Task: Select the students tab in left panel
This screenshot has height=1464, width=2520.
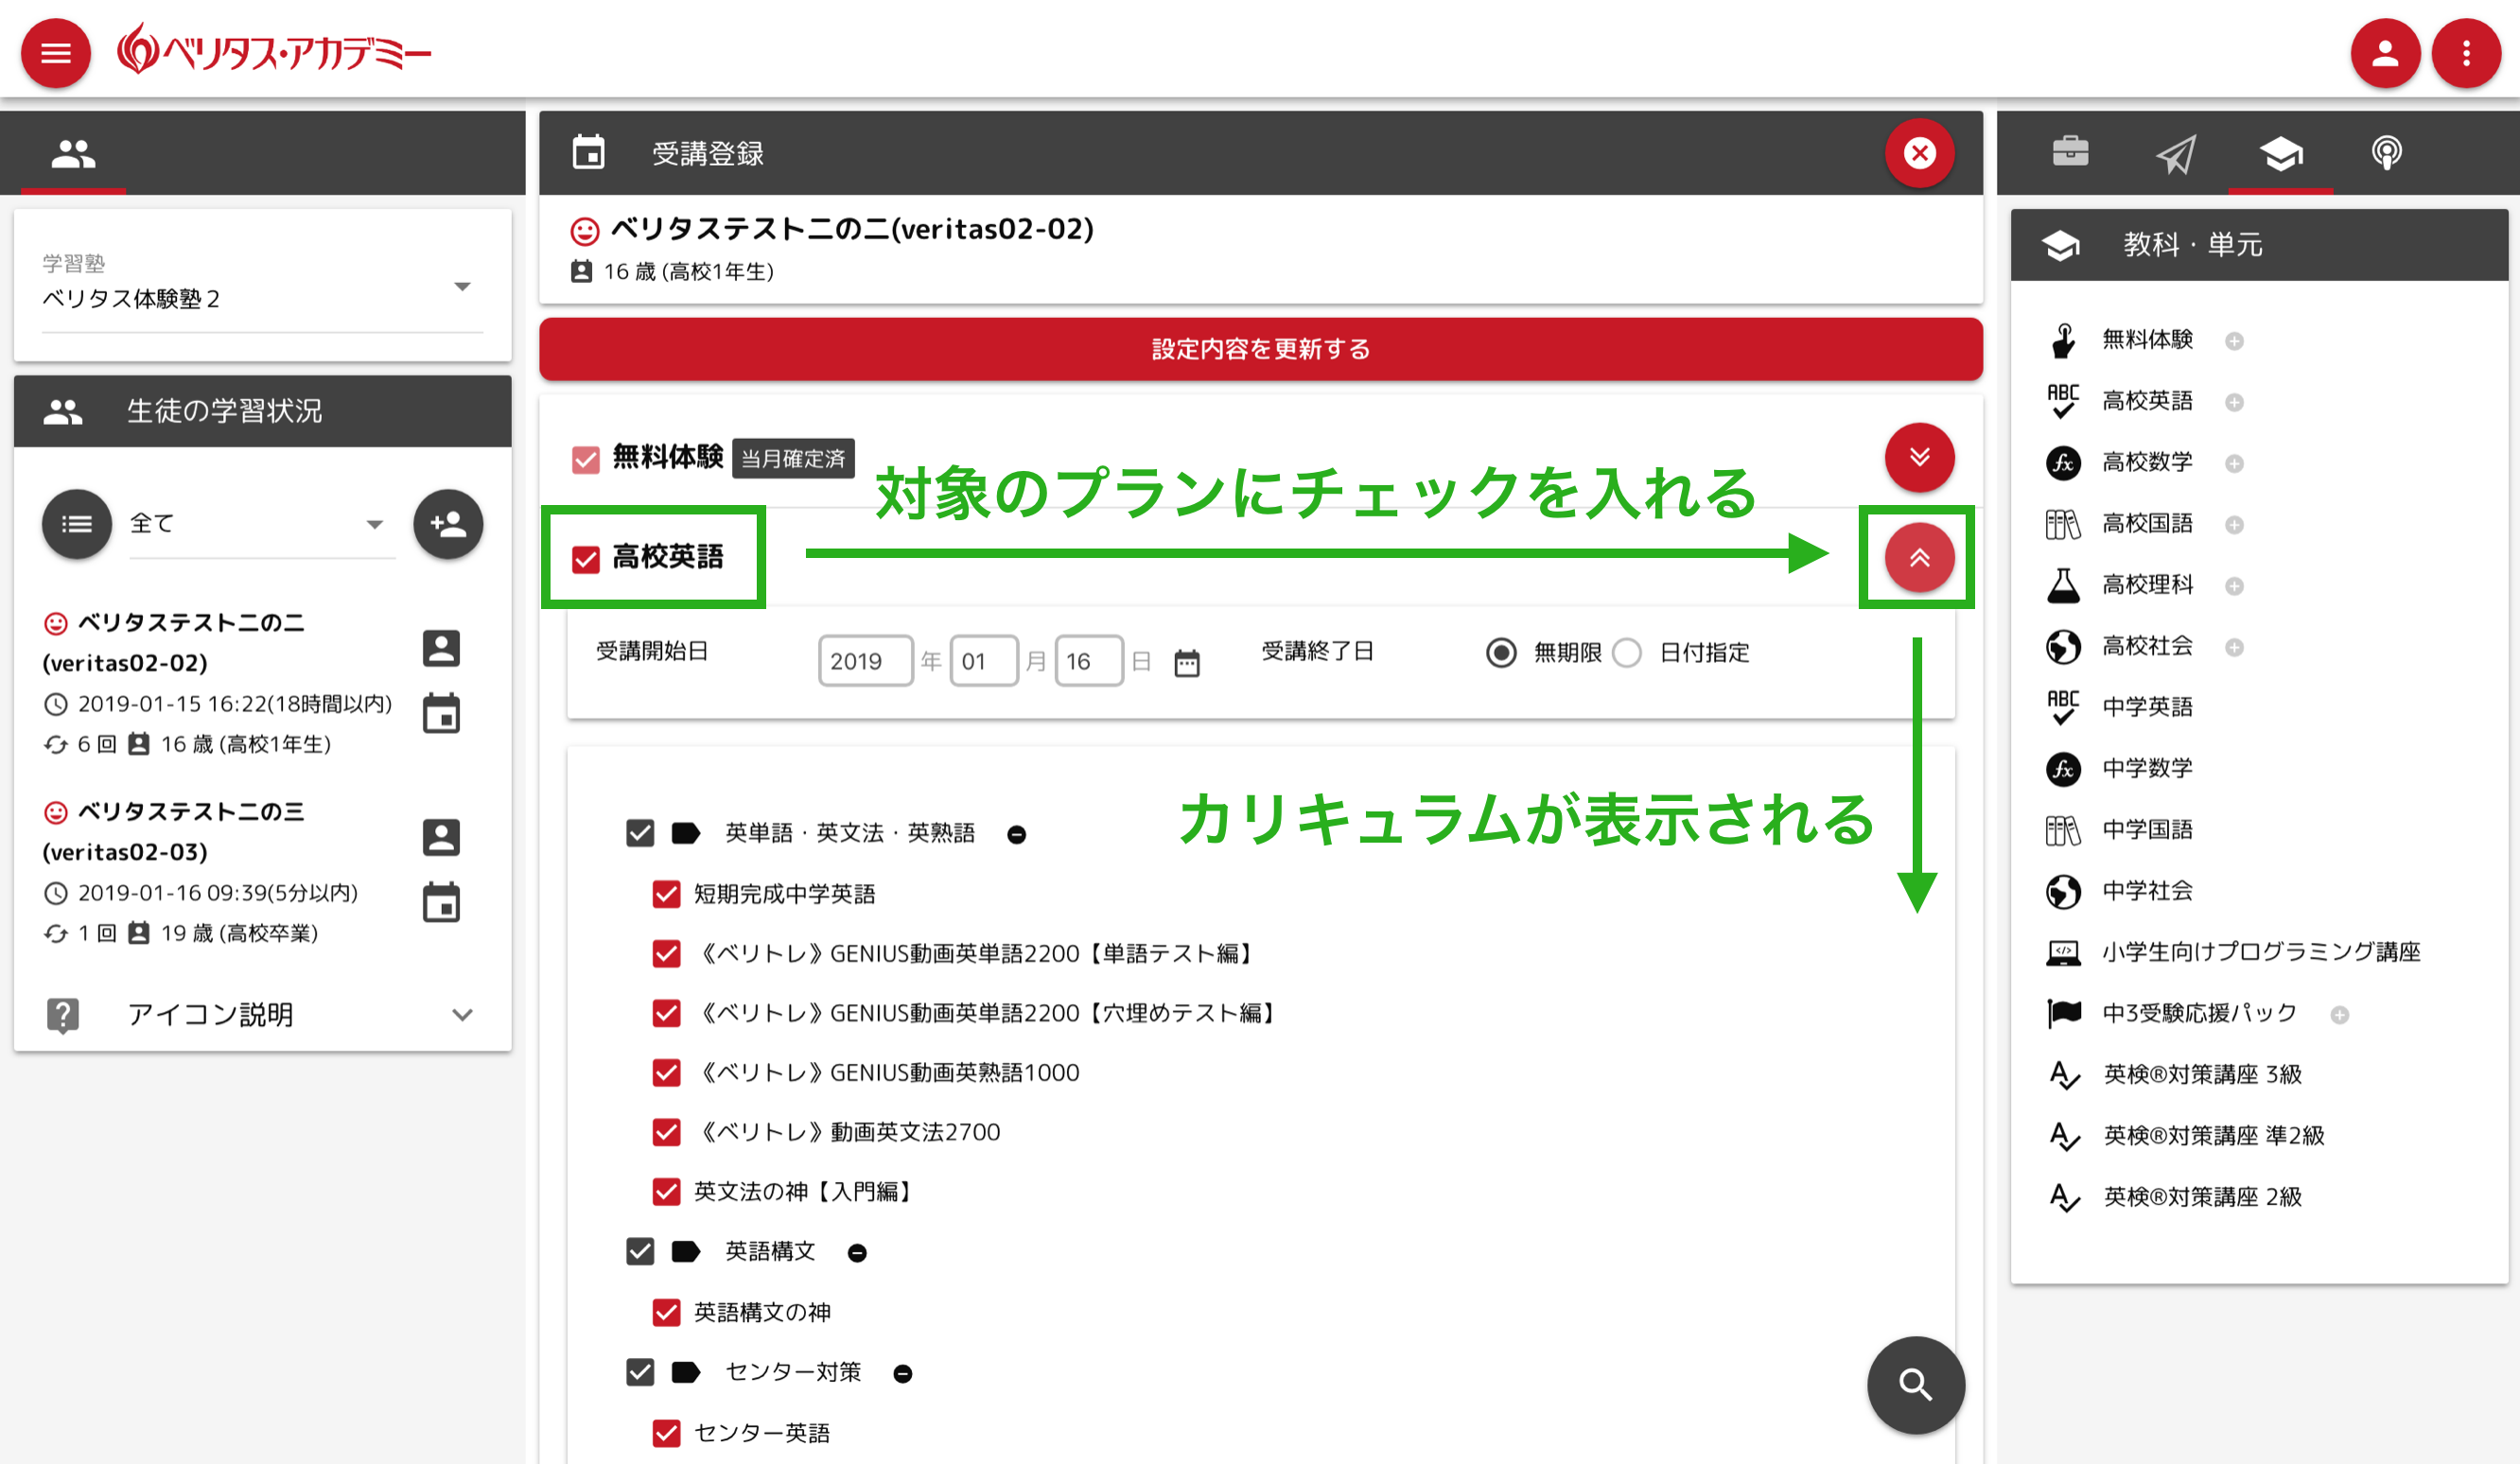Action: click(73, 153)
